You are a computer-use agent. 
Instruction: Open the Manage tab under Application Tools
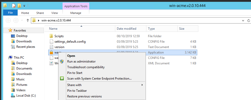click(76, 13)
